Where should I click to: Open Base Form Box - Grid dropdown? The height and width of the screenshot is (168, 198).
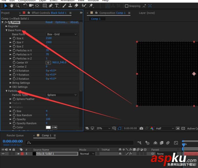point(62,34)
